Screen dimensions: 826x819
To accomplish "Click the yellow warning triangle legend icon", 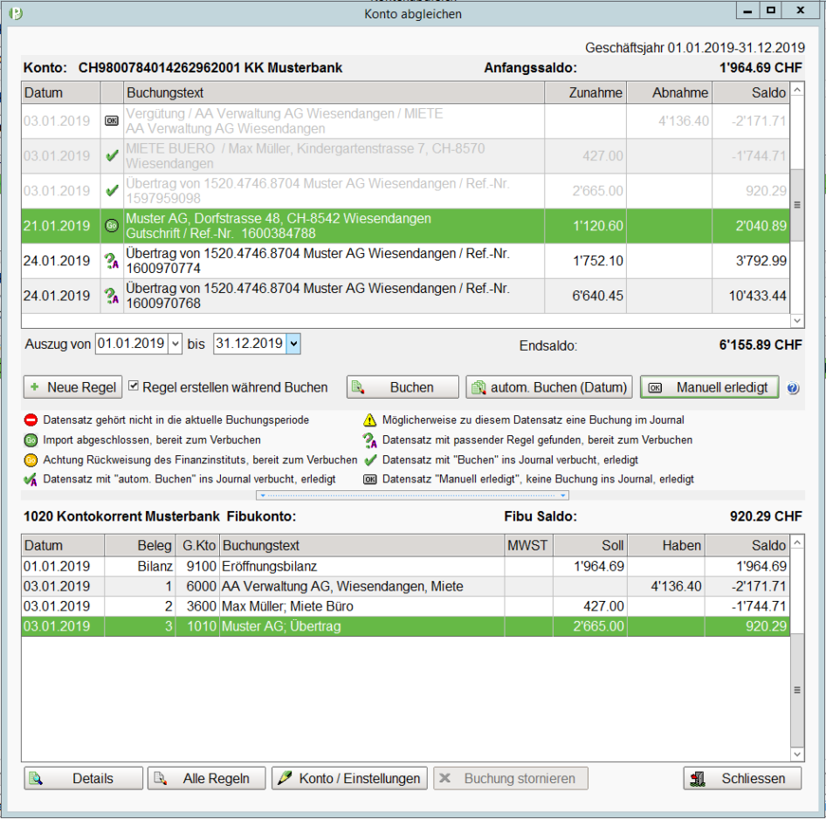I will click(372, 419).
